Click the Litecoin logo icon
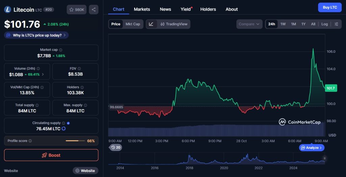This screenshot has height=177, width=346. [x=8, y=9]
